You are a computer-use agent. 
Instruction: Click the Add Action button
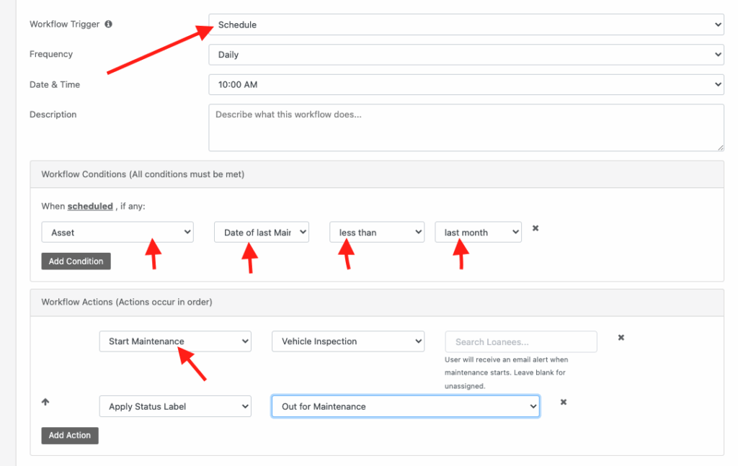(69, 435)
